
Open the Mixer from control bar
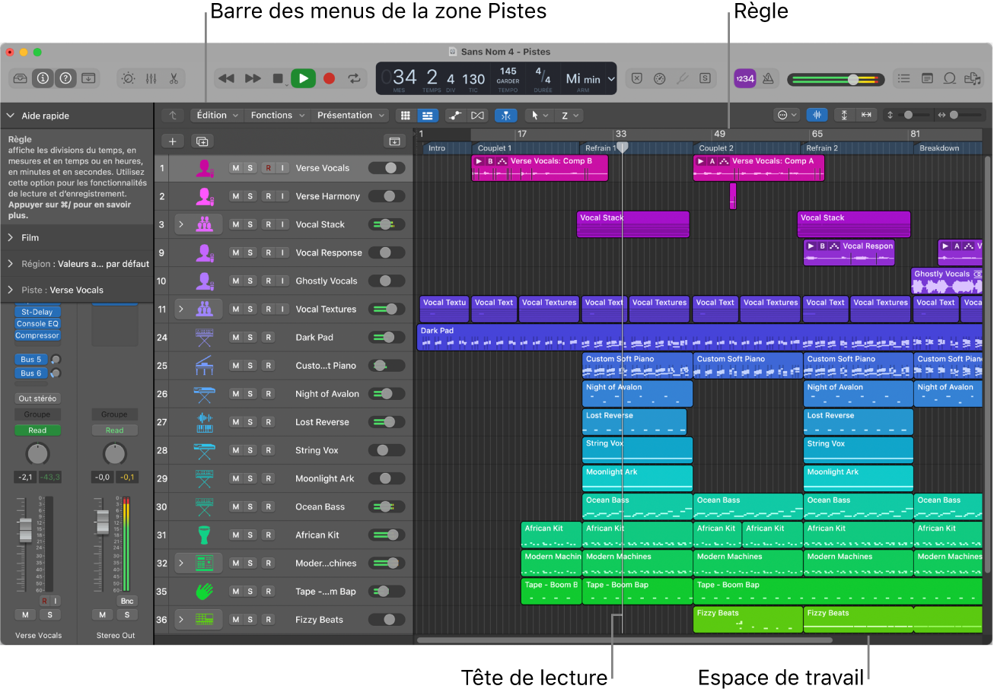[151, 78]
